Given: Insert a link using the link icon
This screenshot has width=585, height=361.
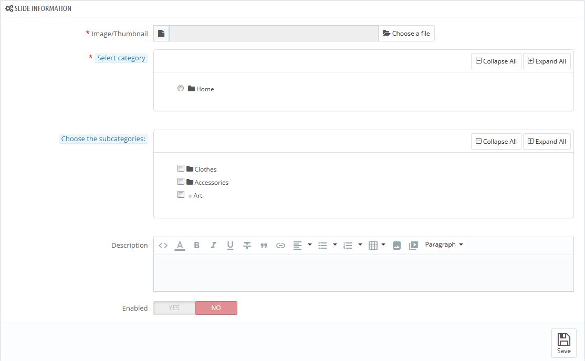Looking at the screenshot, I should [x=280, y=246].
